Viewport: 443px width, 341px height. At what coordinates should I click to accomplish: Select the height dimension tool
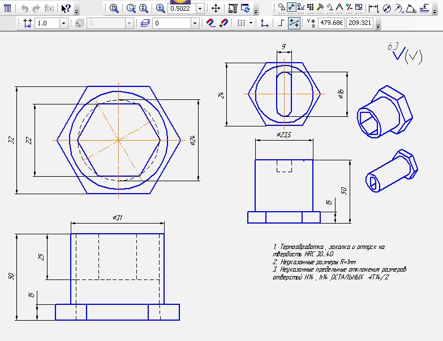coord(424,8)
